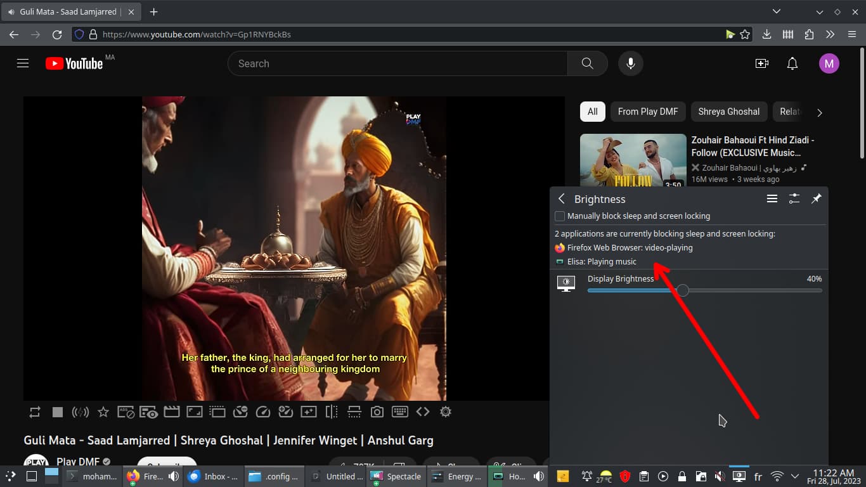This screenshot has height=487, width=866.
Task: Open the clock showing 11:22 AM
Action: coord(834,476)
